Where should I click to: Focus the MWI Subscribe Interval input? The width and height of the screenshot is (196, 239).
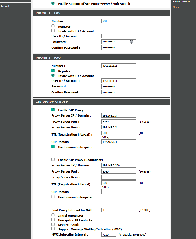pyautogui.click(x=109, y=235)
